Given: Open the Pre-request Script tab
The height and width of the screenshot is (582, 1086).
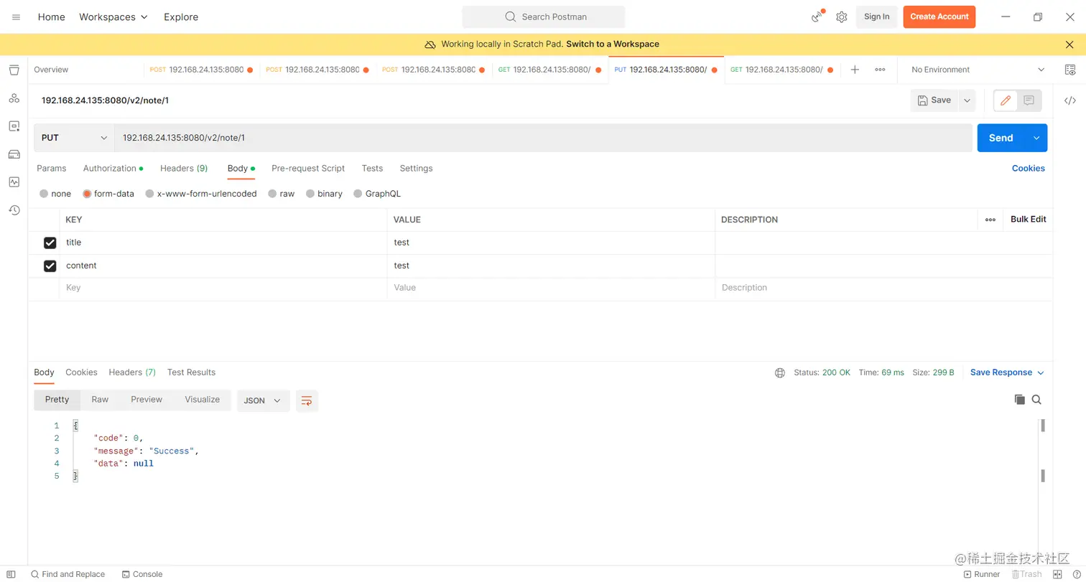Looking at the screenshot, I should click(x=308, y=168).
